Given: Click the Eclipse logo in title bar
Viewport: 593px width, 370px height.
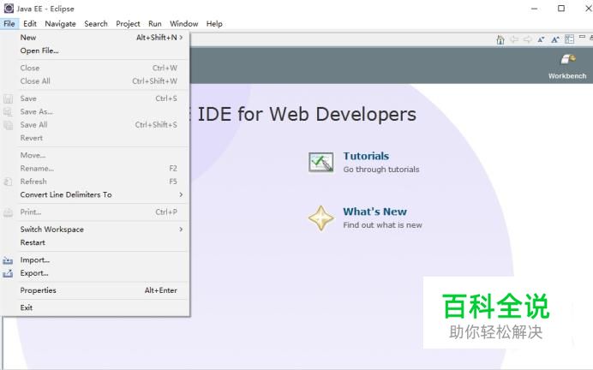Looking at the screenshot, I should [9, 8].
